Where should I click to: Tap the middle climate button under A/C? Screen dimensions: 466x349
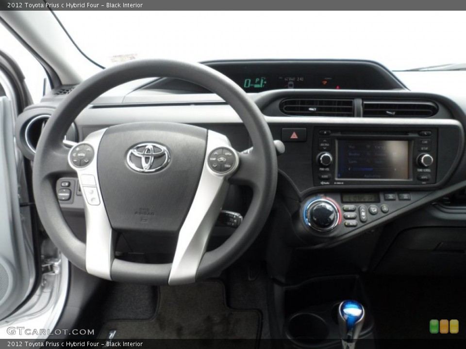350,216
